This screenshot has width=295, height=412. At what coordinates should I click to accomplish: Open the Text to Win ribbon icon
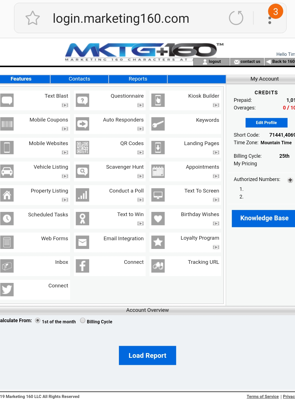click(x=82, y=219)
